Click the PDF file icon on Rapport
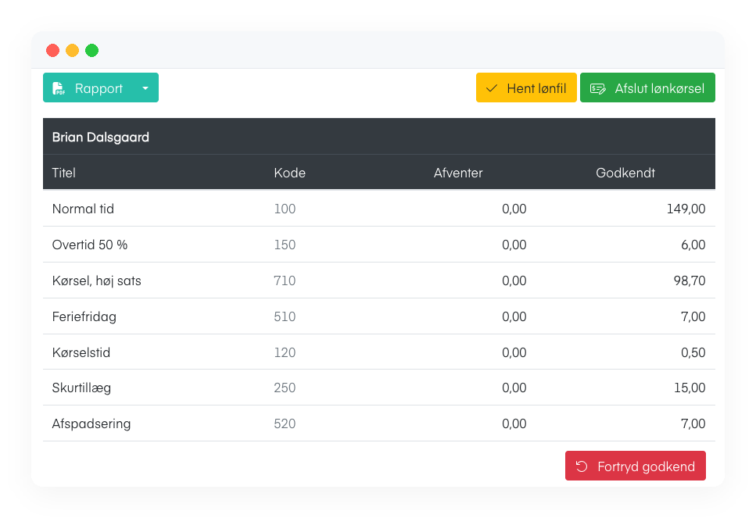 [59, 88]
